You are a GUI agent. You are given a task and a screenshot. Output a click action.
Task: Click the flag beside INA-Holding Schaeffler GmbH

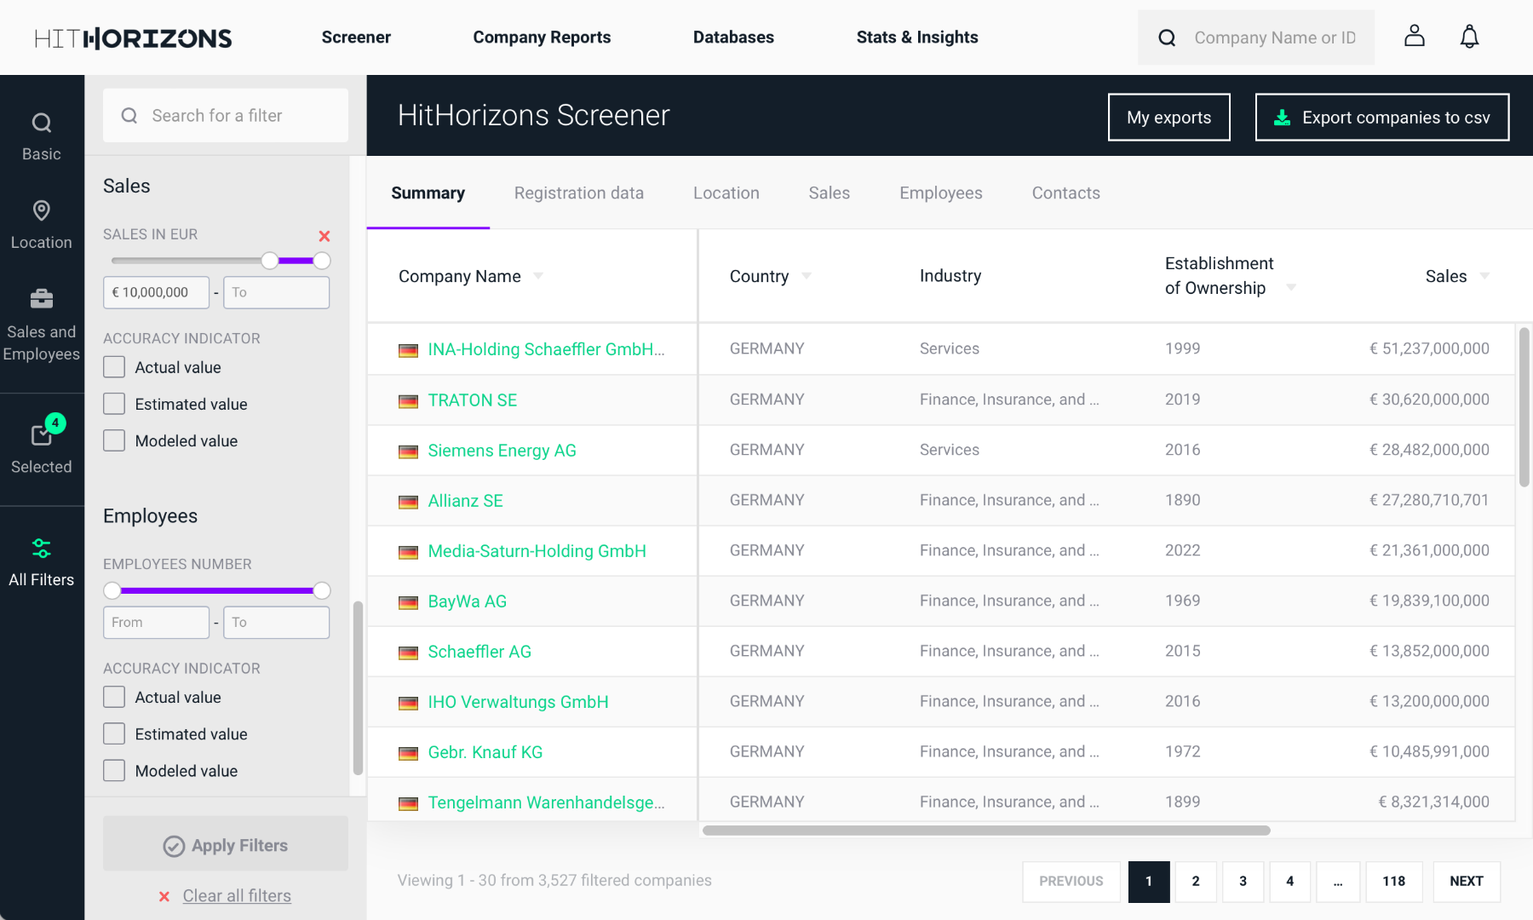point(409,350)
